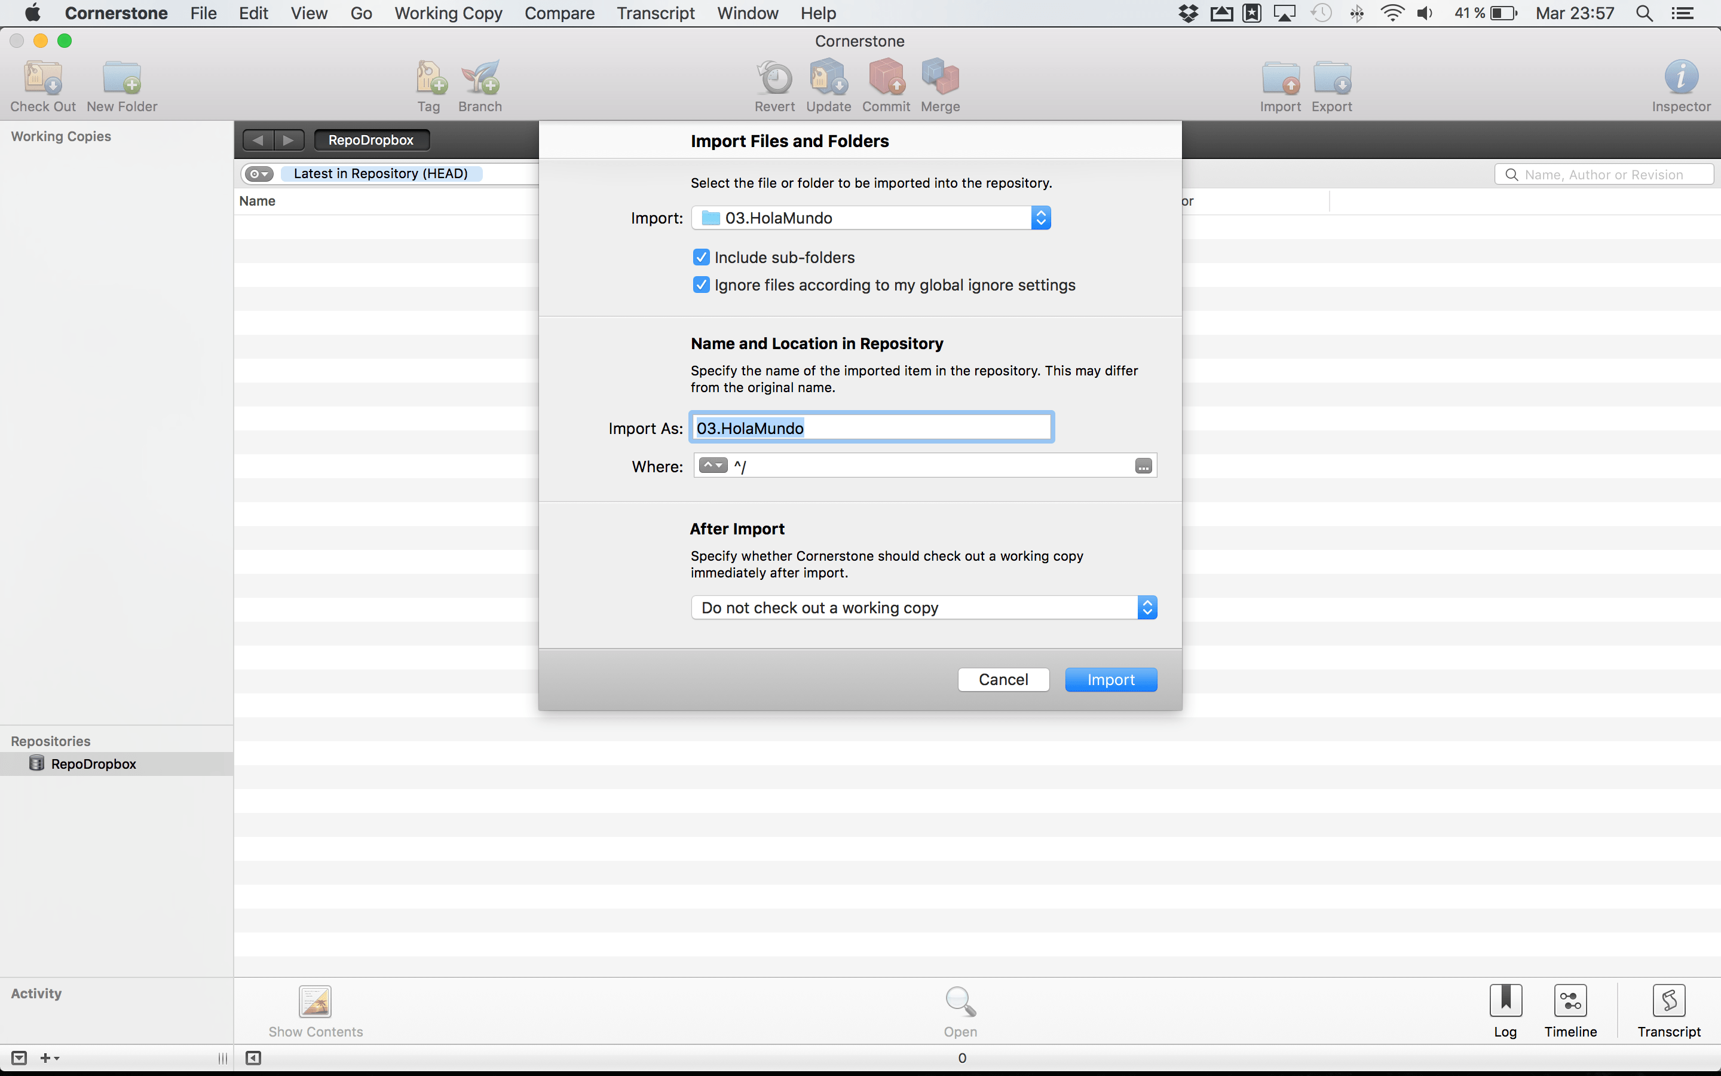The width and height of the screenshot is (1721, 1076).
Task: Toggle Include sub-folders checkbox
Action: pyautogui.click(x=701, y=257)
